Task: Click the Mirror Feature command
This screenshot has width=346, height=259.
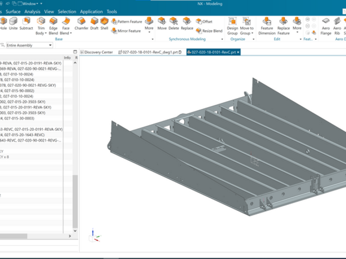Action: tap(126, 31)
